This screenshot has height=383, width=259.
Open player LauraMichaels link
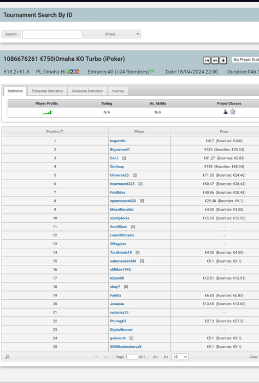(122, 235)
